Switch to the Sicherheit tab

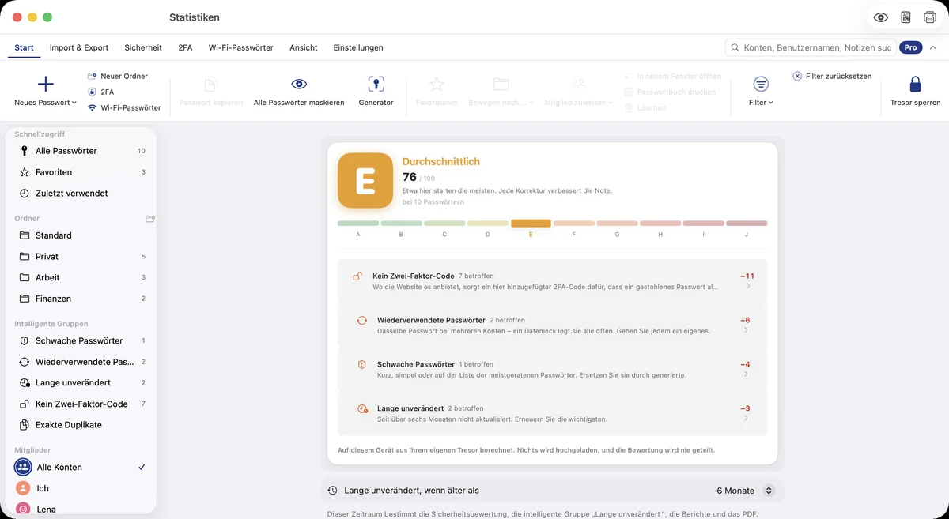pos(143,47)
